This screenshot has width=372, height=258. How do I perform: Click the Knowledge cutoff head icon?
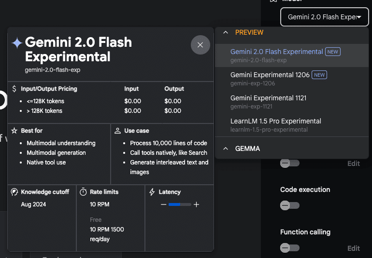14,192
